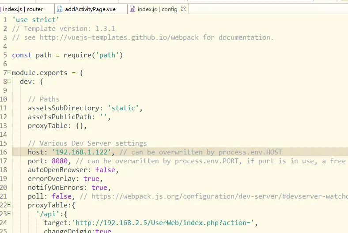The image size is (348, 233).
Task: Click the vuejs-templates URL comment on line 3
Action: pyautogui.click(x=143, y=38)
